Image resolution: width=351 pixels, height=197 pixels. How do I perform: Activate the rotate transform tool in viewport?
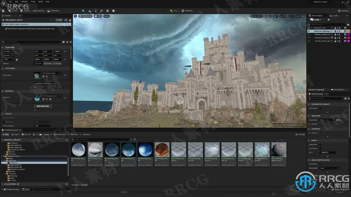[259, 16]
